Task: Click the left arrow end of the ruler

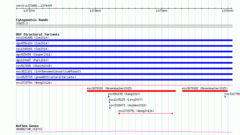Action: tap(17, 8)
